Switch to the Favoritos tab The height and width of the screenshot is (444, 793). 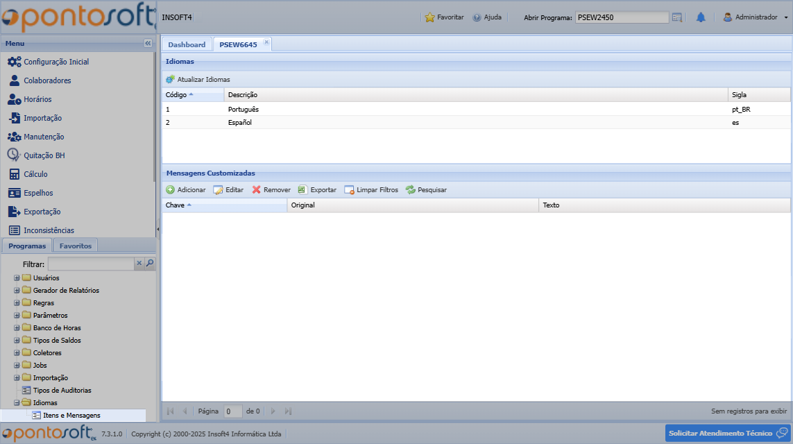click(x=75, y=246)
